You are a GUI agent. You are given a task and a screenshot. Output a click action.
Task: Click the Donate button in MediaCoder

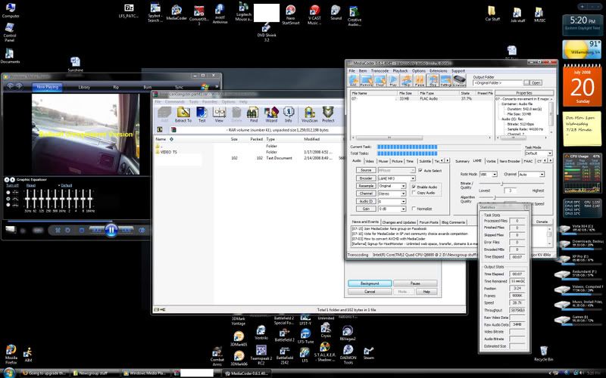[x=542, y=222]
